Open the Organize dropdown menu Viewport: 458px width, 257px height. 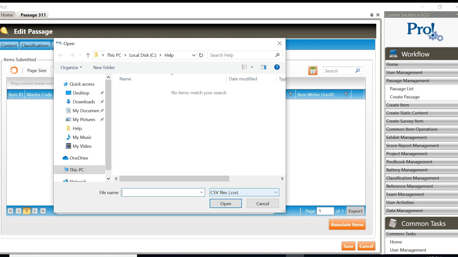click(71, 67)
